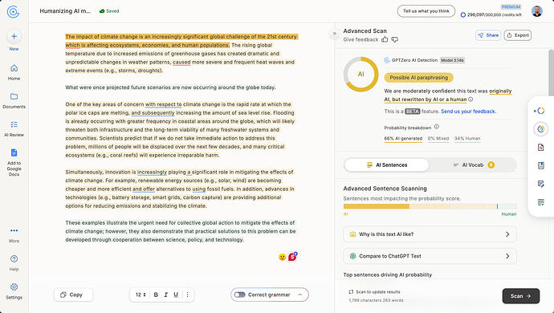Copy the document text
This screenshot has width=554, height=313.
pos(74,295)
